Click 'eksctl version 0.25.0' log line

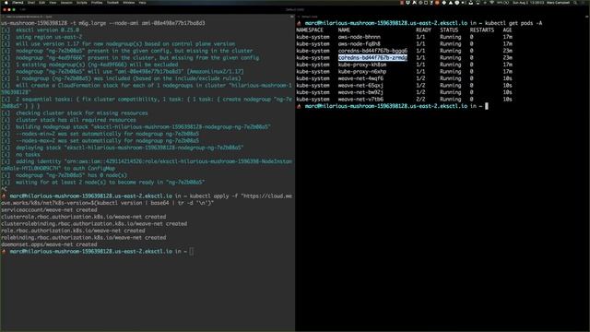(x=47, y=30)
